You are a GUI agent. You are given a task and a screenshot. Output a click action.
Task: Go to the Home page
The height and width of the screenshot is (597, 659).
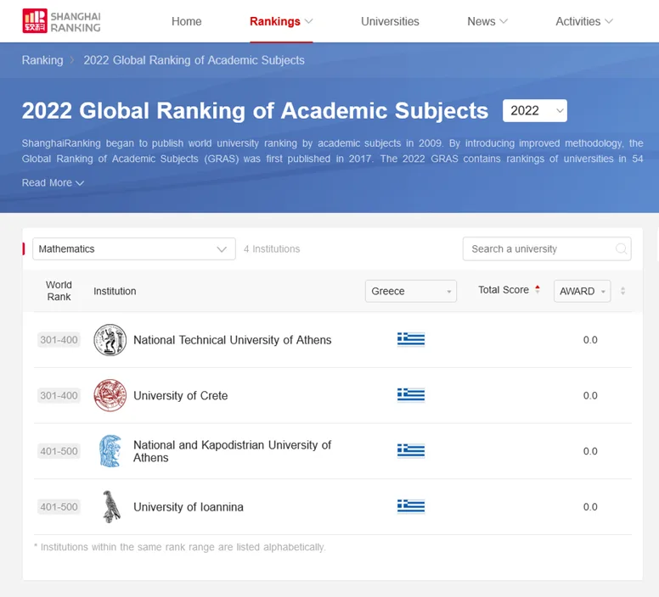pos(187,21)
